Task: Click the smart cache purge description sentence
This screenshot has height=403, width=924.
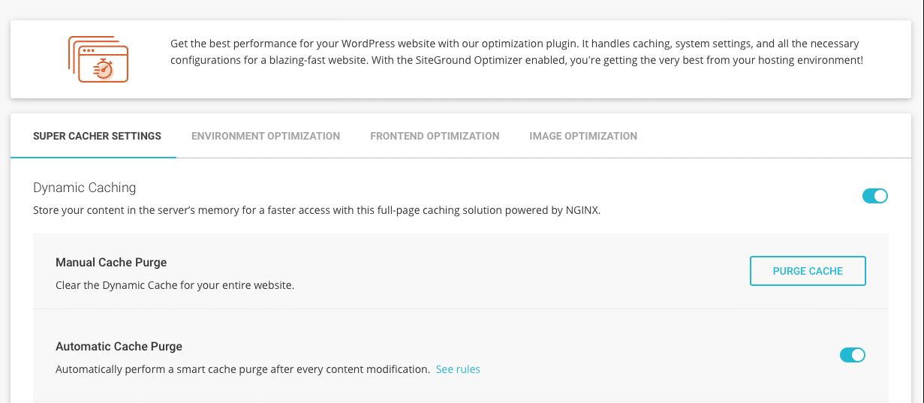Action: point(242,369)
